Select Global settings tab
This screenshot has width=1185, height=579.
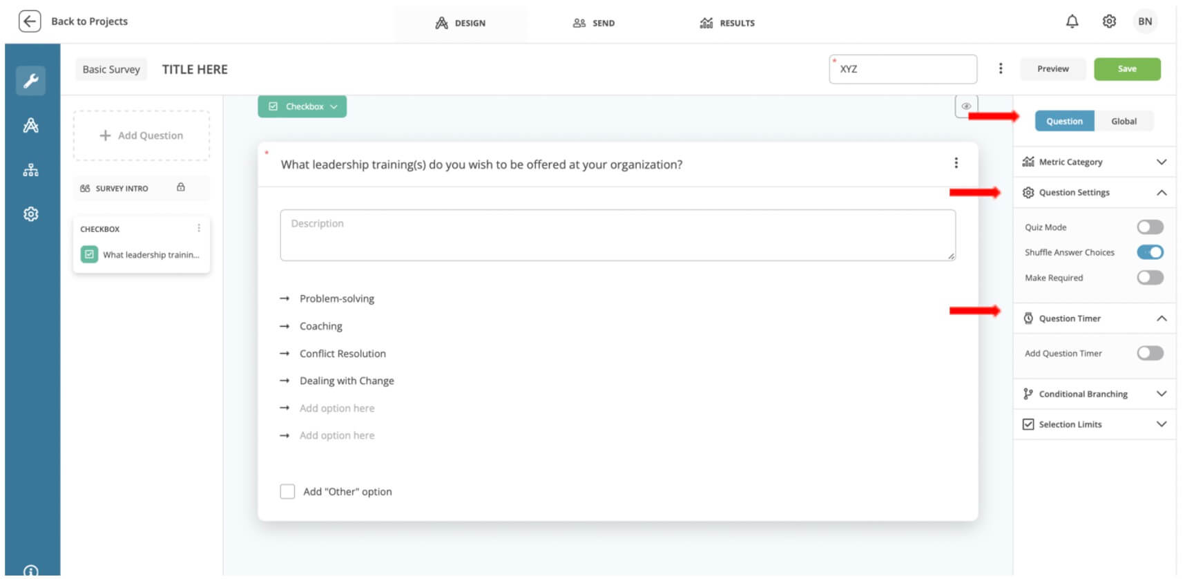1124,121
